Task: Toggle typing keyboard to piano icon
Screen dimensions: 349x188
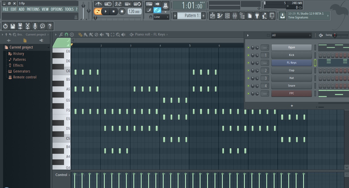Action: coord(149,4)
